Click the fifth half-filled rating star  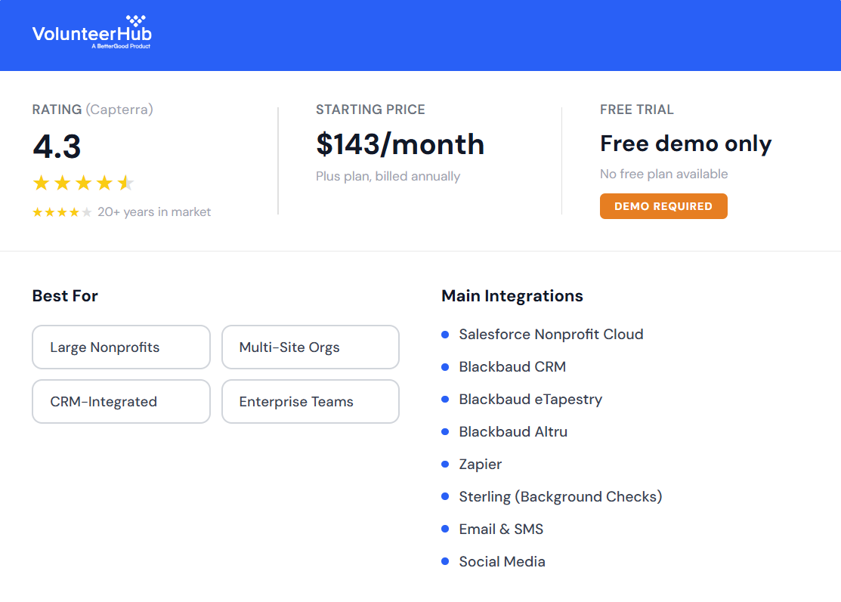[125, 182]
